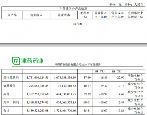This screenshot has width=147, height=115.
Task: Click the 增加4.86个百分点 cell
Action: (x=136, y=78)
